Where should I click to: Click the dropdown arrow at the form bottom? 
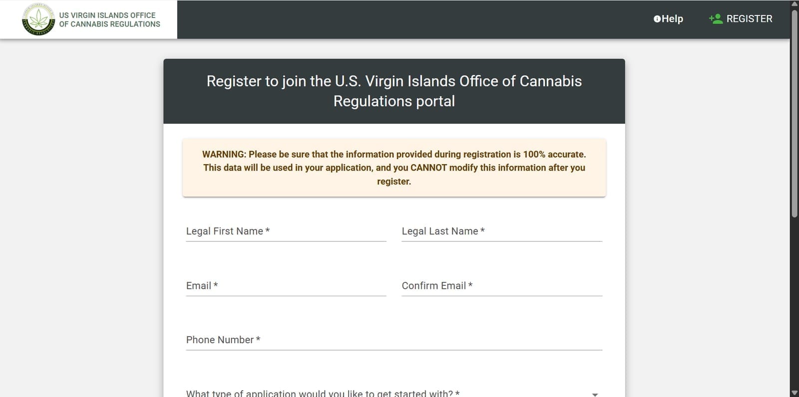coord(594,394)
